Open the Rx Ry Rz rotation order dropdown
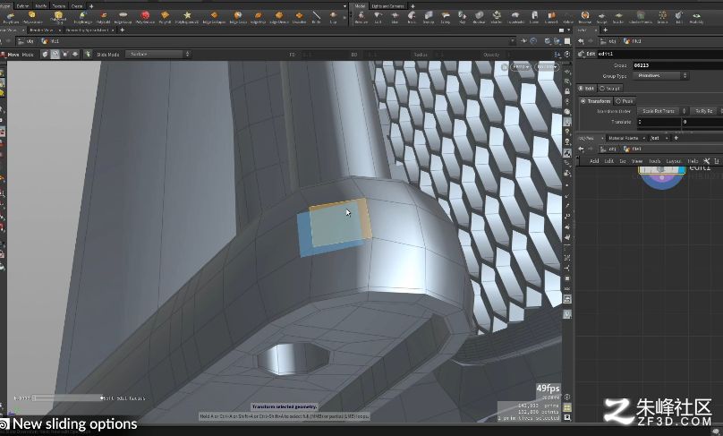 click(x=706, y=111)
